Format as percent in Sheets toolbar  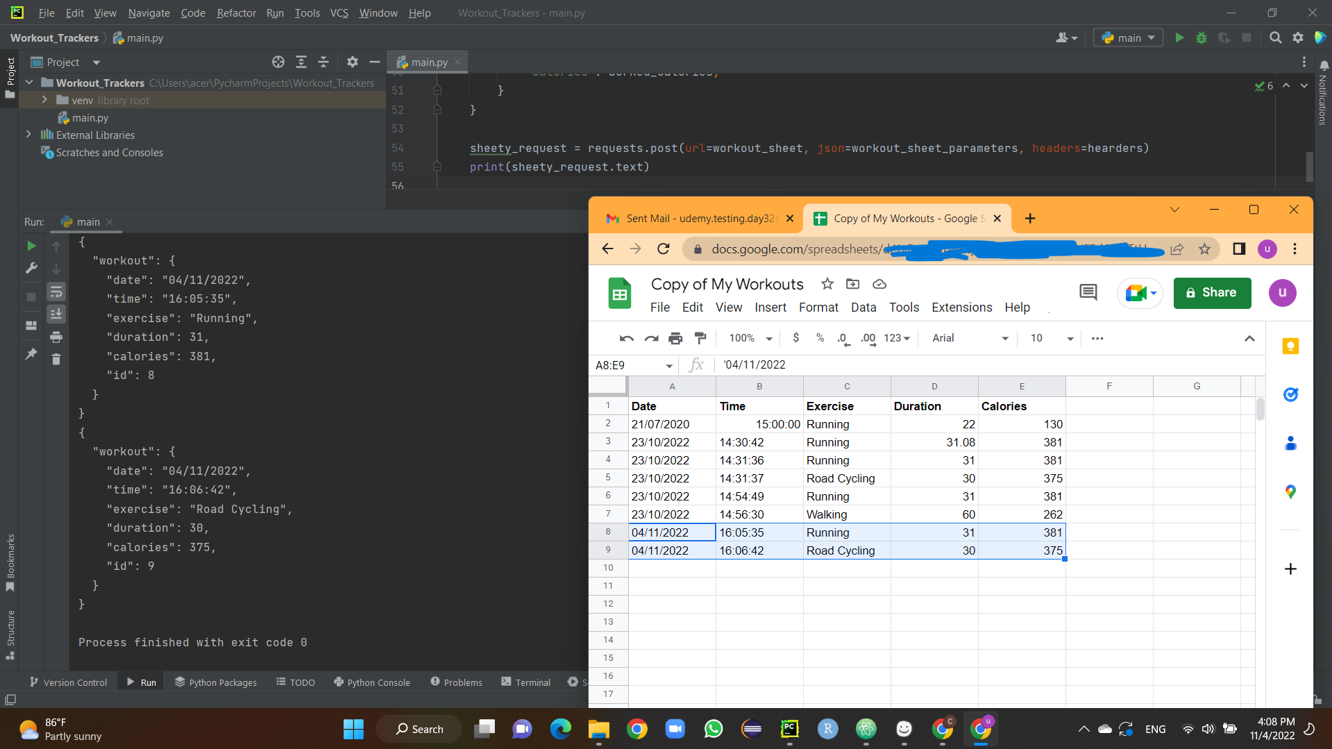[x=820, y=337]
